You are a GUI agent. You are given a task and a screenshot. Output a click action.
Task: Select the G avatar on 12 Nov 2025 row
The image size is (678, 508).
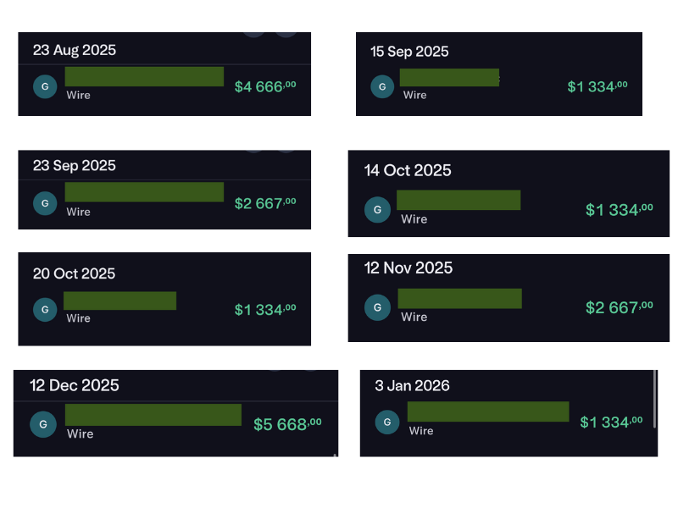click(x=377, y=307)
